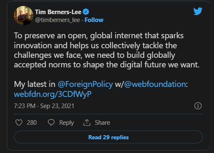Click the tweet body text paragraph

(x=107, y=50)
